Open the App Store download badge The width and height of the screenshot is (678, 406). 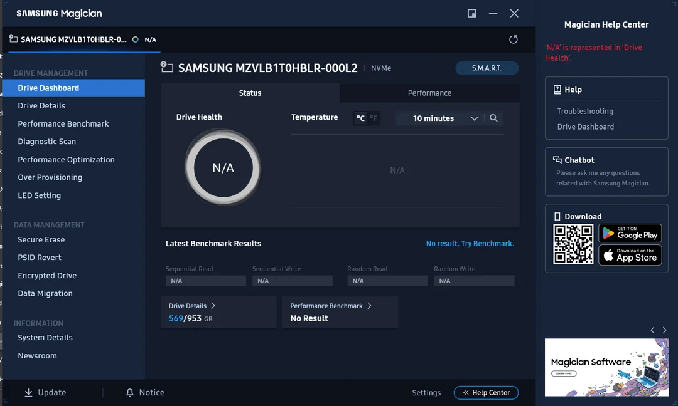point(630,255)
